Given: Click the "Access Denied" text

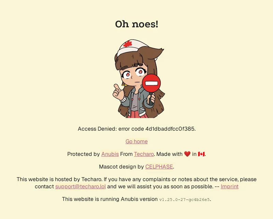Looking at the screenshot, I should click(97, 129).
